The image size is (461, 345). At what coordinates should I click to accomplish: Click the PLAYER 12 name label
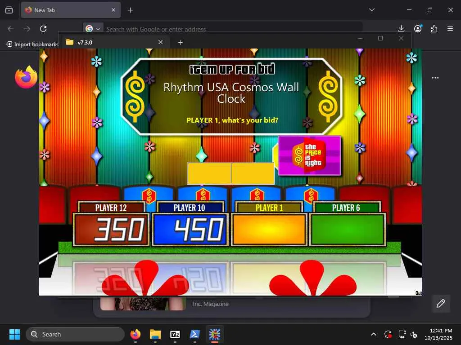coord(111,208)
